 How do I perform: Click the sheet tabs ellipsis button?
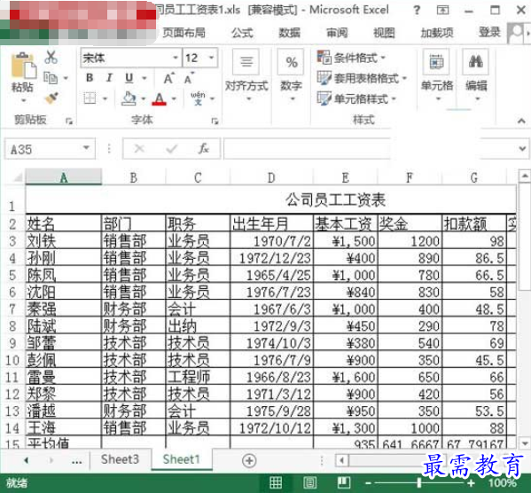pyautogui.click(x=77, y=461)
